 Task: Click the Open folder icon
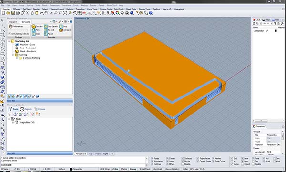coord(8,13)
